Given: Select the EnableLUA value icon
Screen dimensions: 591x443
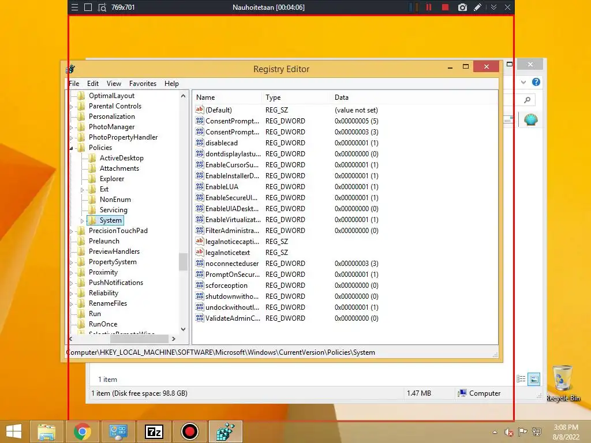Looking at the screenshot, I should coord(199,186).
